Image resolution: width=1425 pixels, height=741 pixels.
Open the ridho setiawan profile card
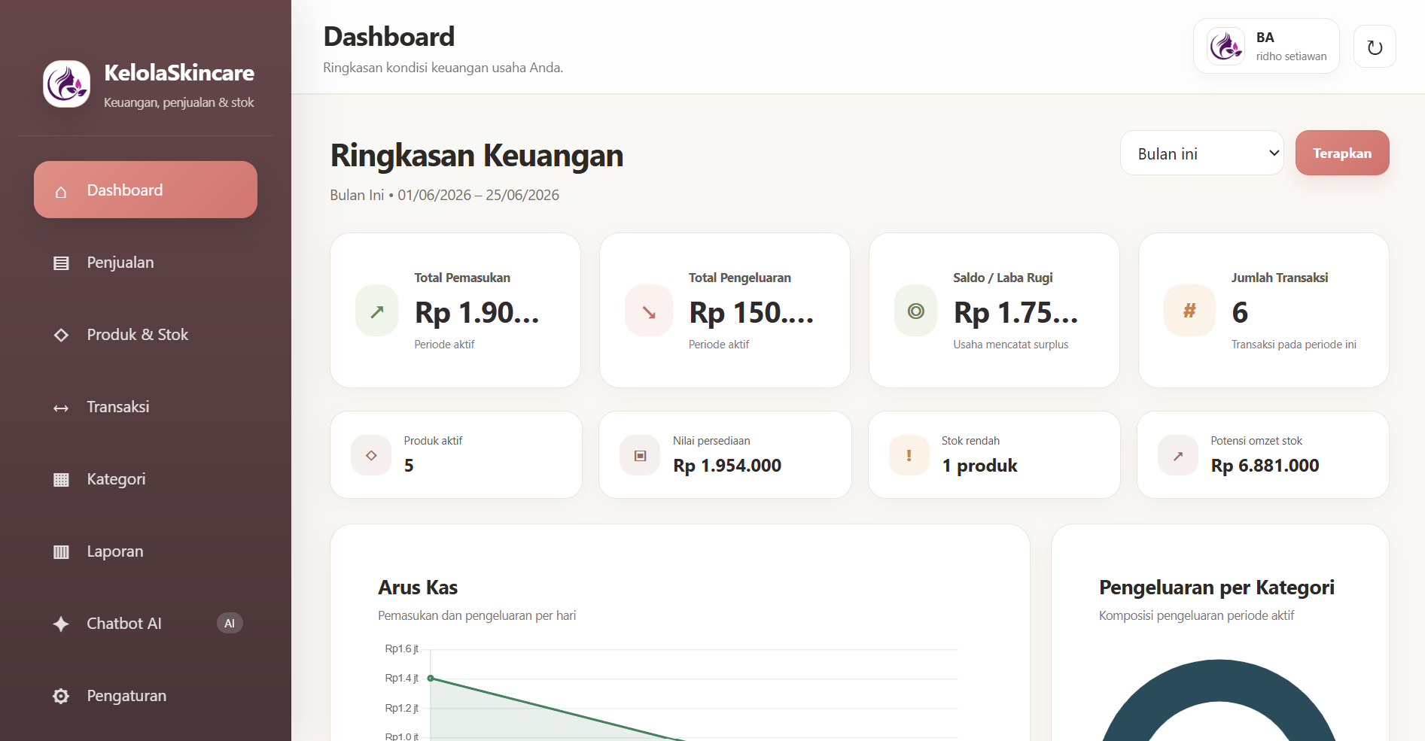coord(1266,46)
